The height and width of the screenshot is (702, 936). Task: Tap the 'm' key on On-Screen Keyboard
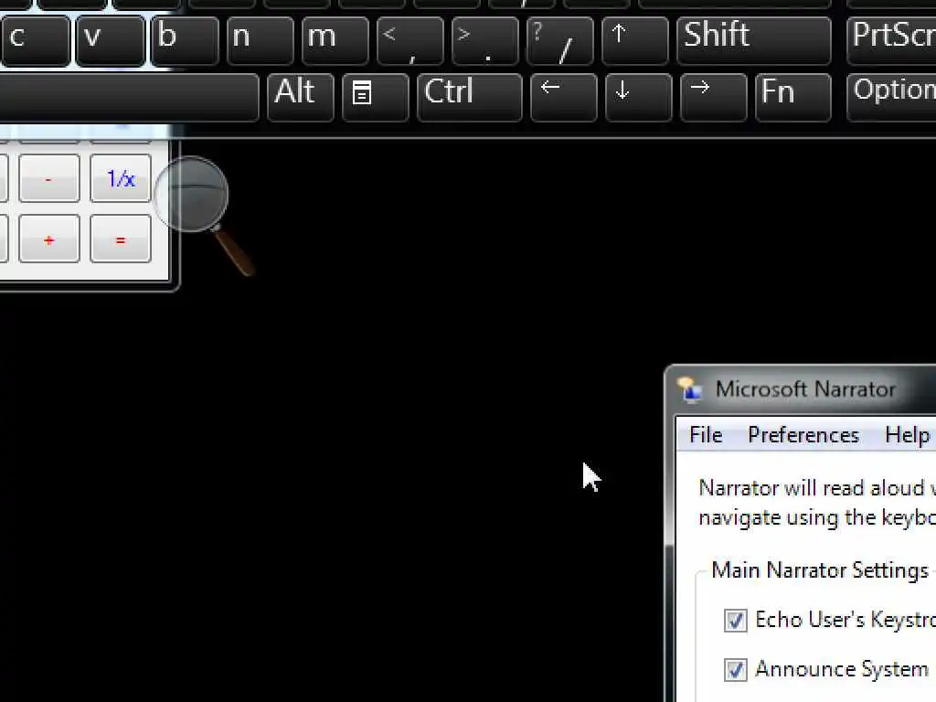(x=335, y=40)
